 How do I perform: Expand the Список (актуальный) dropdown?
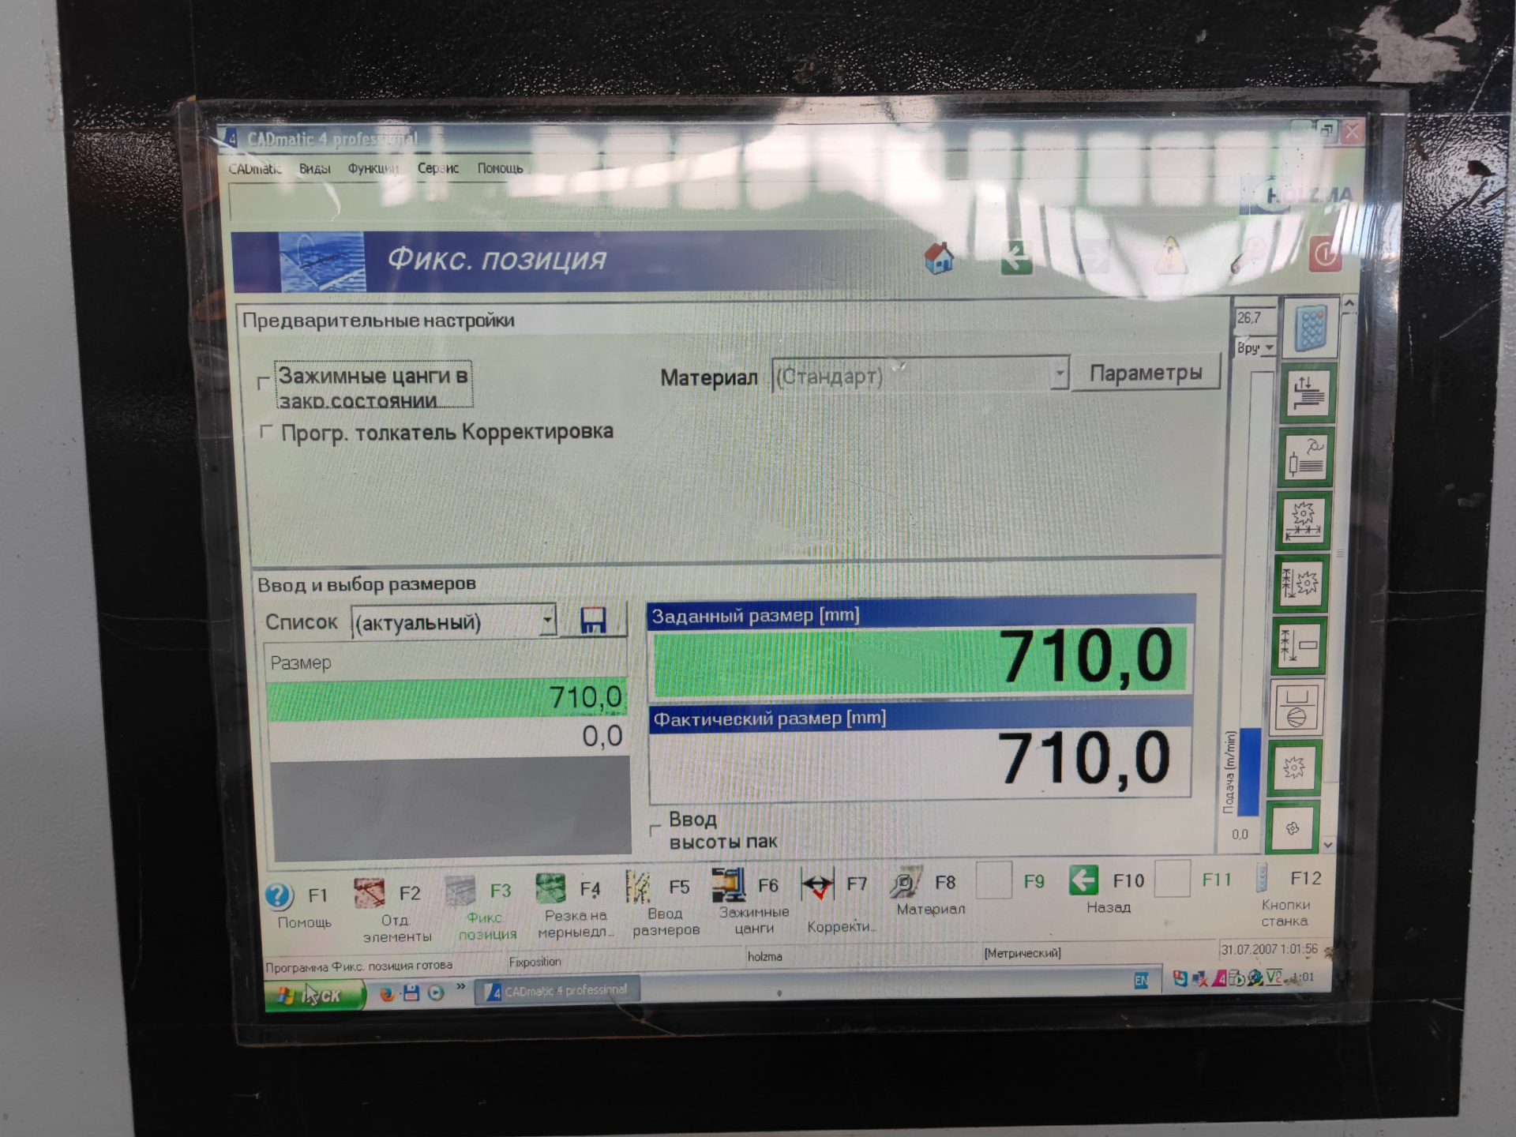(547, 621)
